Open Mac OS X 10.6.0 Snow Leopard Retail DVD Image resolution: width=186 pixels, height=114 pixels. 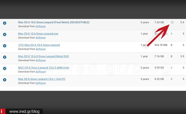pos(43,56)
